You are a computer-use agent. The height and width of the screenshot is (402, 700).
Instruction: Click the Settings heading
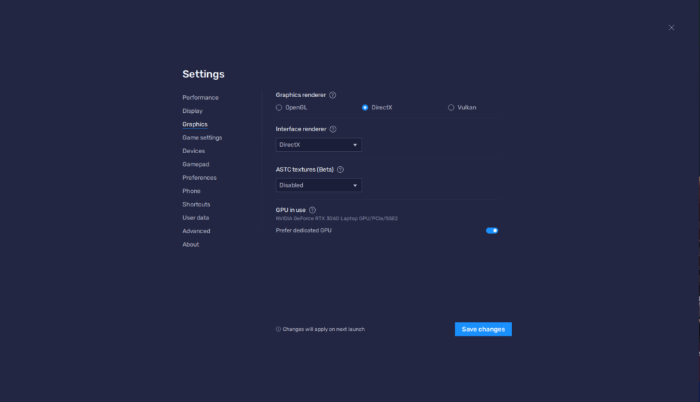click(x=204, y=74)
